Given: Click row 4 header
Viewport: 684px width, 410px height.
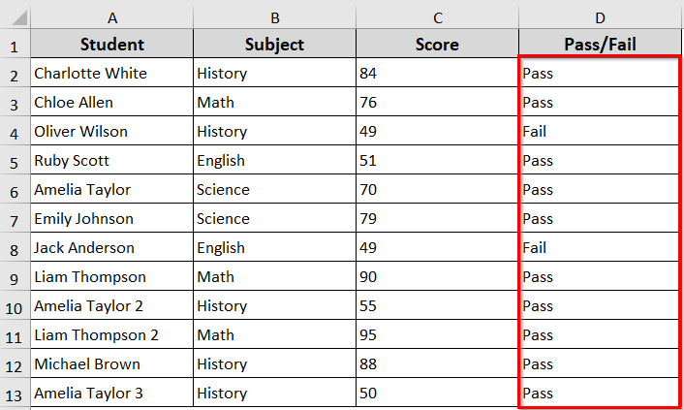Looking at the screenshot, I should coord(15,132).
